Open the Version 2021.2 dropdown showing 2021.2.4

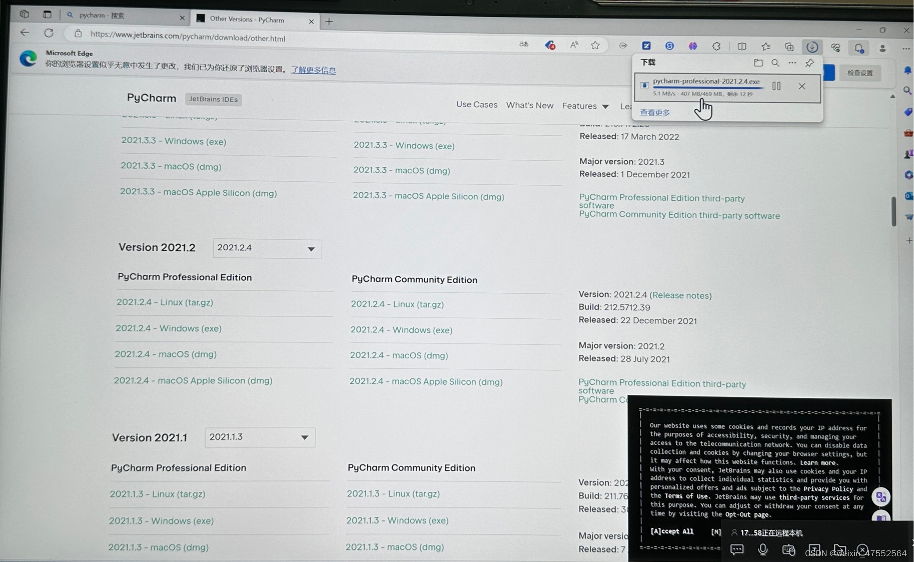[267, 248]
